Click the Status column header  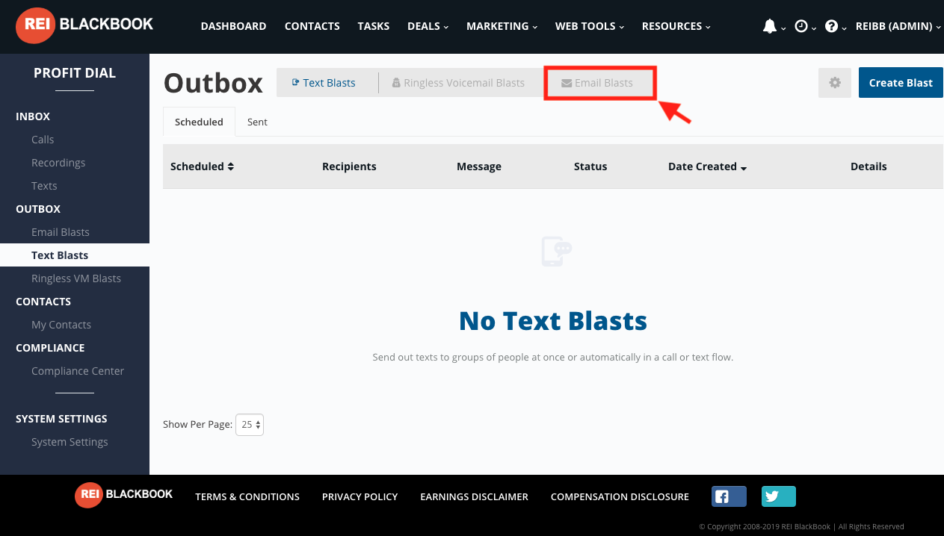[590, 166]
